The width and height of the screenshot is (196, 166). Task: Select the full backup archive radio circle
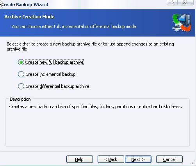pos(21,62)
